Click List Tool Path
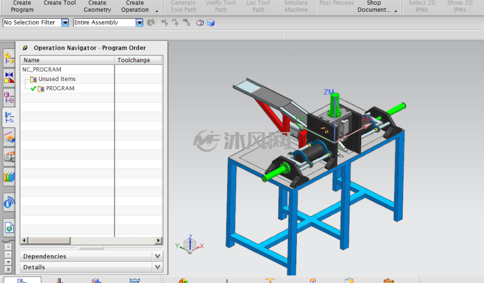The height and width of the screenshot is (283, 484). coord(259,6)
